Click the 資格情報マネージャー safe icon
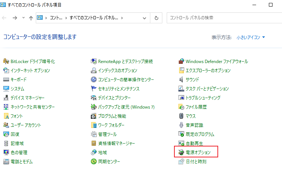The height and width of the screenshot is (184, 282). click(x=94, y=144)
